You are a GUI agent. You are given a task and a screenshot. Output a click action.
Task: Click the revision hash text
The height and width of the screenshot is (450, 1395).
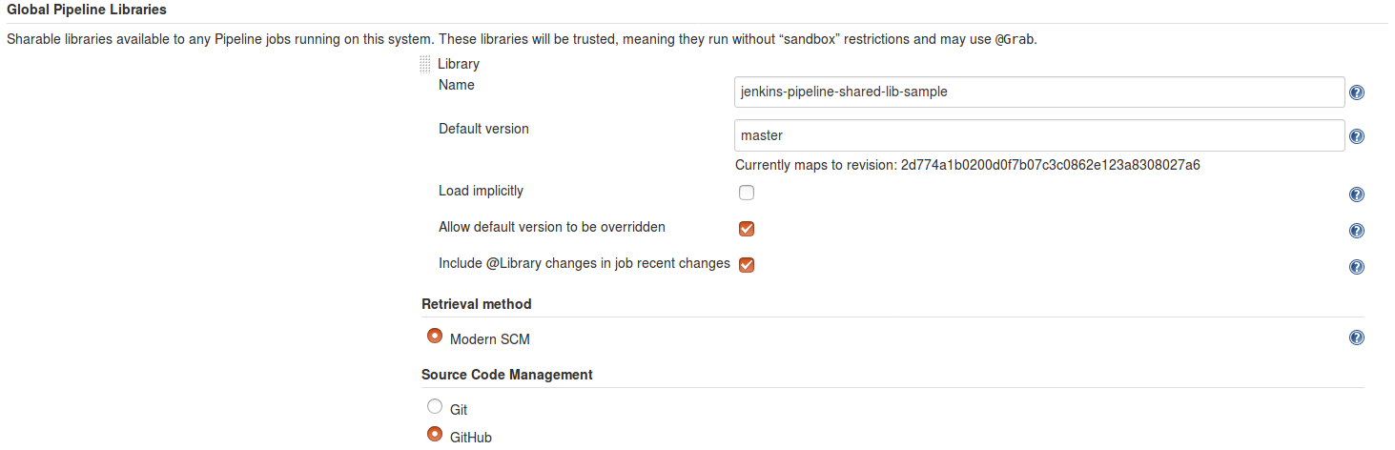(x=1050, y=165)
